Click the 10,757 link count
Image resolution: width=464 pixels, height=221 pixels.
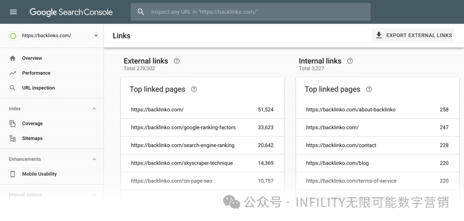(266, 181)
